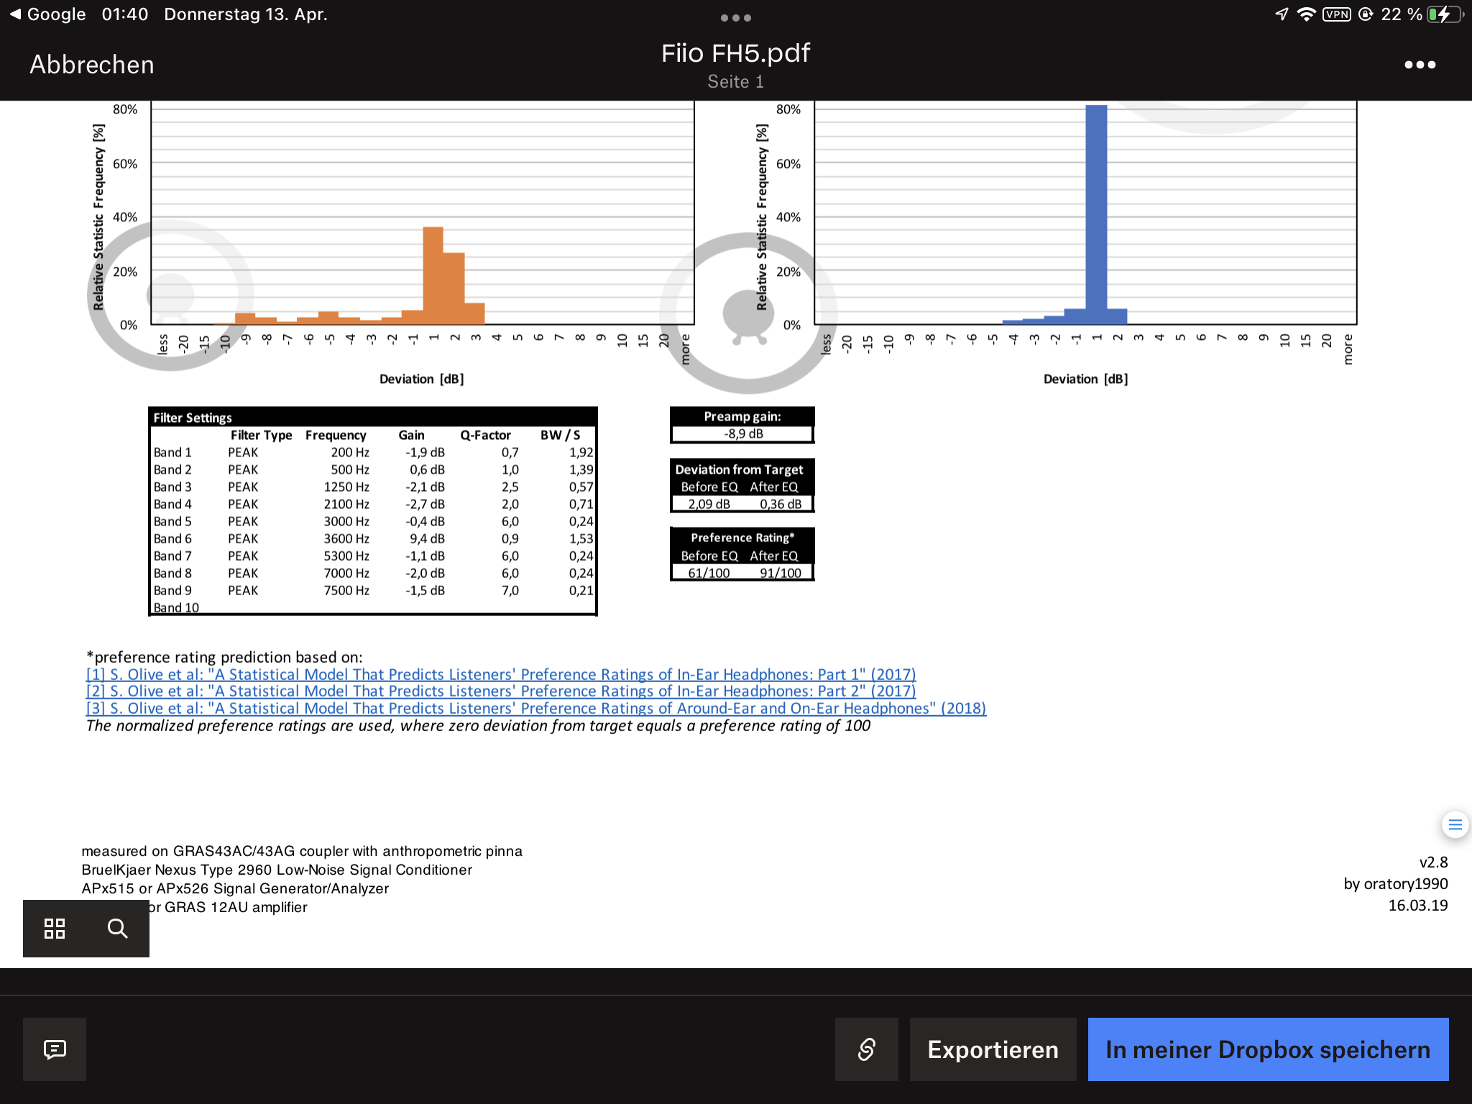Tap the orientation lock status icon
Viewport: 1472px width, 1104px height.
(x=1366, y=14)
